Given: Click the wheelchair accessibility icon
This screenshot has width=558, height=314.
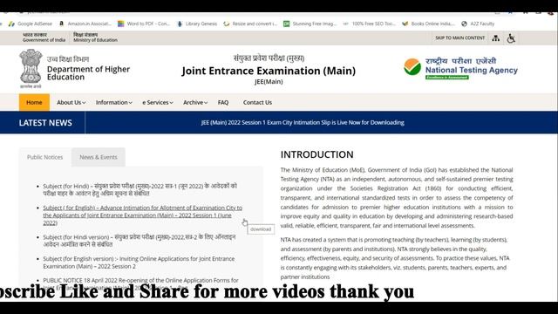Looking at the screenshot, I should pos(511,38).
